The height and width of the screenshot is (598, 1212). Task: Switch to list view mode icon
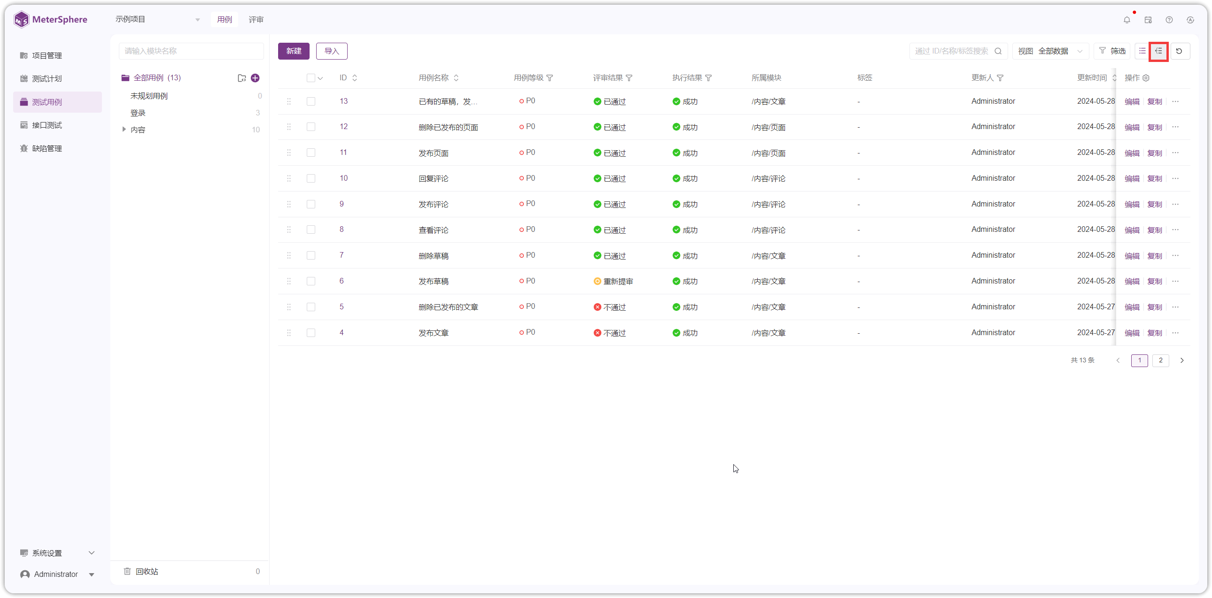click(x=1142, y=51)
